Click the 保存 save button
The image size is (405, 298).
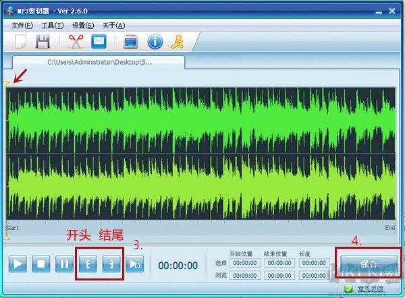click(369, 264)
